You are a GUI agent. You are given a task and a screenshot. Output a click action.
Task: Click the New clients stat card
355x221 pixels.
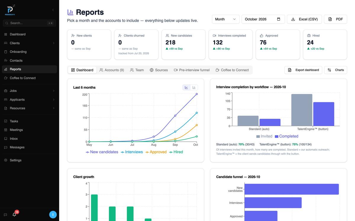89,44
